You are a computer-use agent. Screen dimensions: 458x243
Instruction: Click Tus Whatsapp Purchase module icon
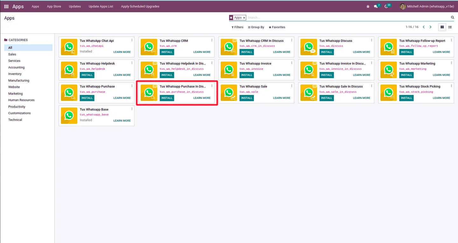[x=69, y=93]
